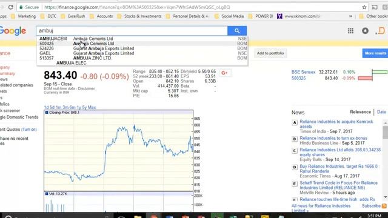Click the Subscribe RSS feed icon
Image resolution: width=388 pixels, height=218 pixels.
click(x=384, y=206)
